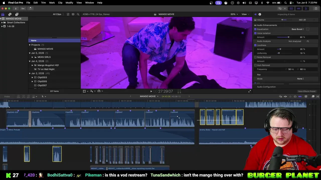Show or hide the browser button

(x=291, y=8)
